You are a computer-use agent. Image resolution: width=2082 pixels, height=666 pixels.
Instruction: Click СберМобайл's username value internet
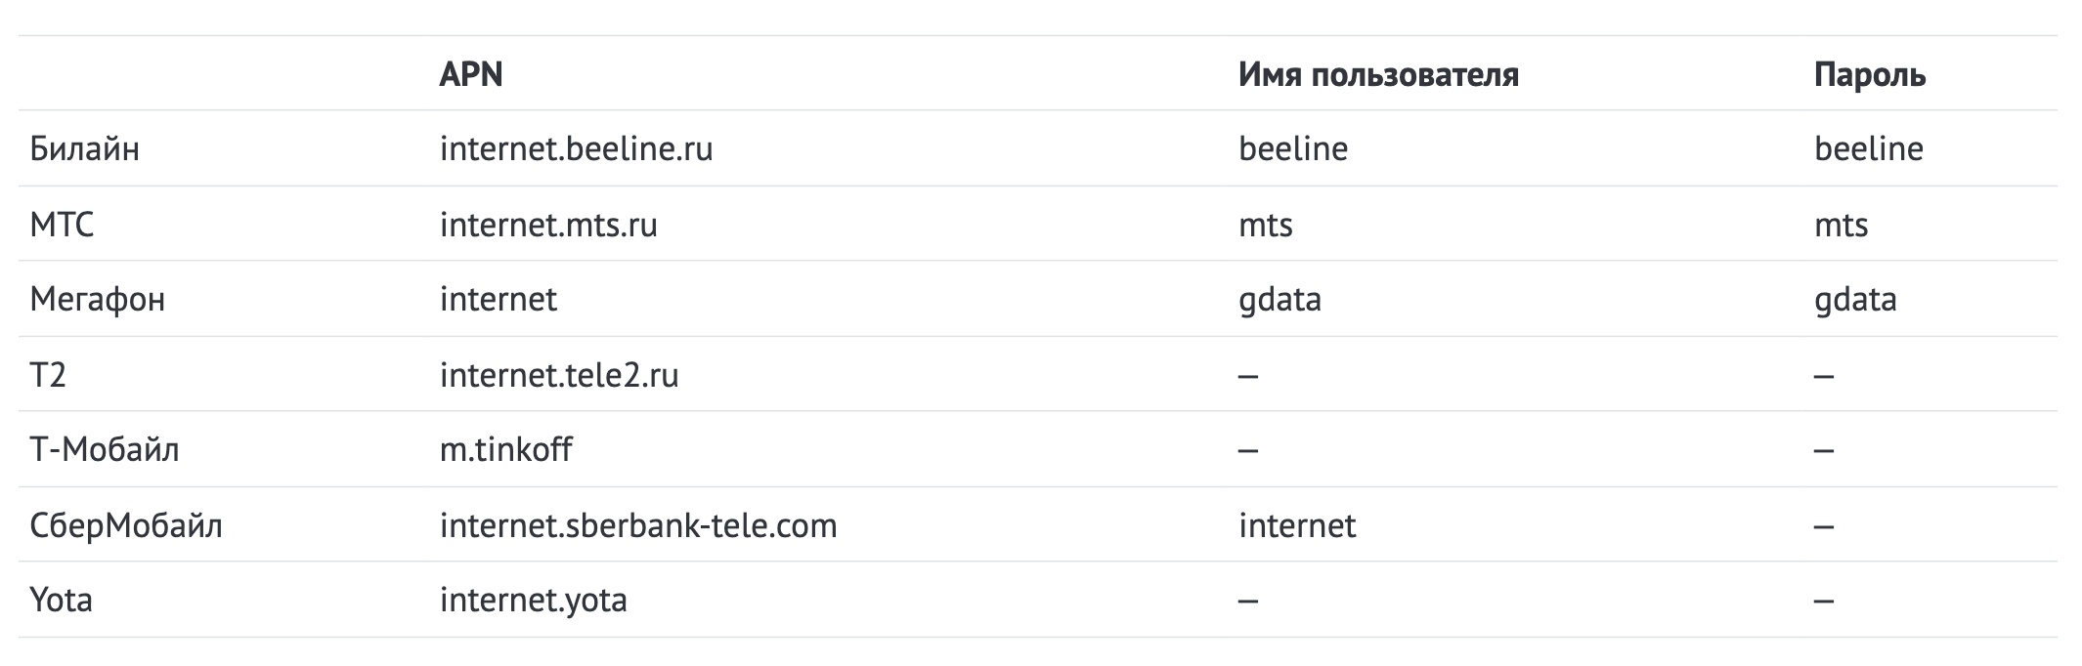pyautogui.click(x=1297, y=526)
